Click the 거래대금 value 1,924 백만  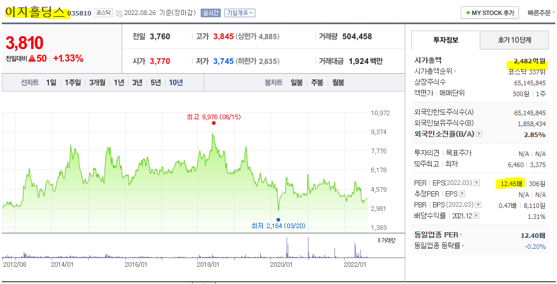click(x=366, y=62)
